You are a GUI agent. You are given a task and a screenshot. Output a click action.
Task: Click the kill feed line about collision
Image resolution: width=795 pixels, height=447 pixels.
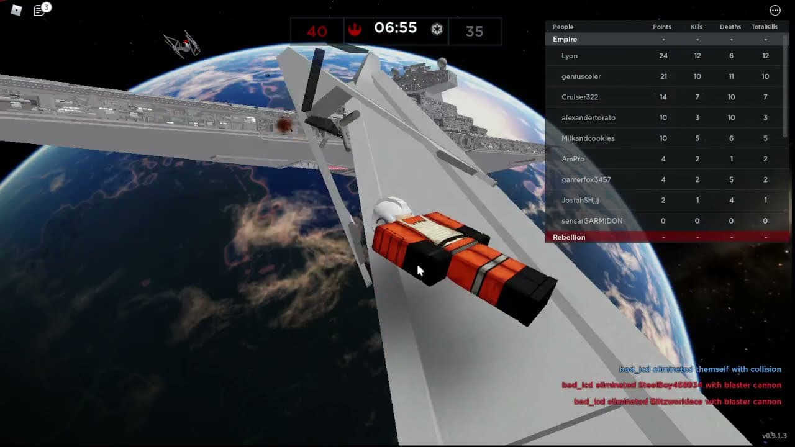click(x=700, y=369)
